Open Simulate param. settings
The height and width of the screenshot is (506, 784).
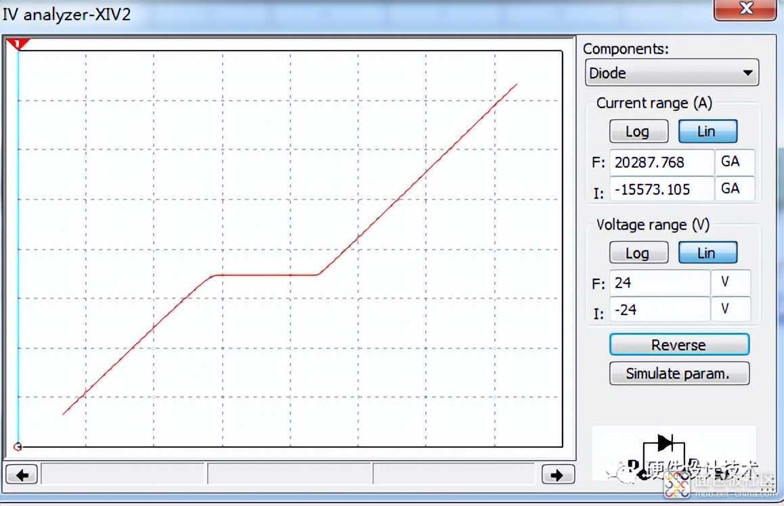point(678,373)
